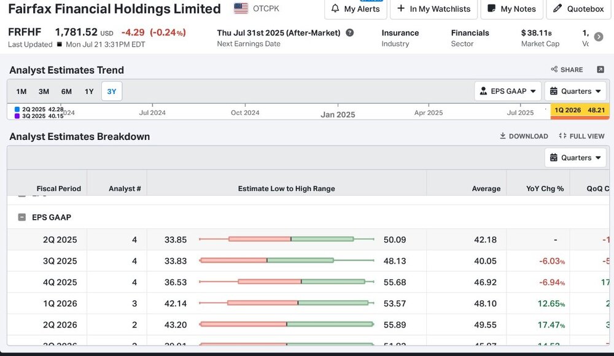Click the 12.65% YoY change value
614x356 pixels.
coord(551,303)
